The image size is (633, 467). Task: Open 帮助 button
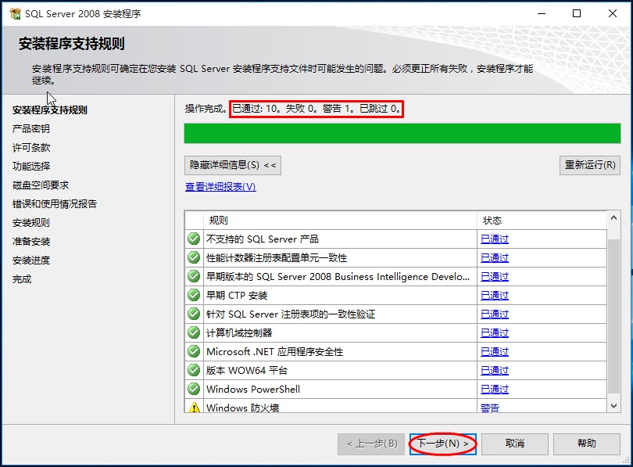coord(587,444)
